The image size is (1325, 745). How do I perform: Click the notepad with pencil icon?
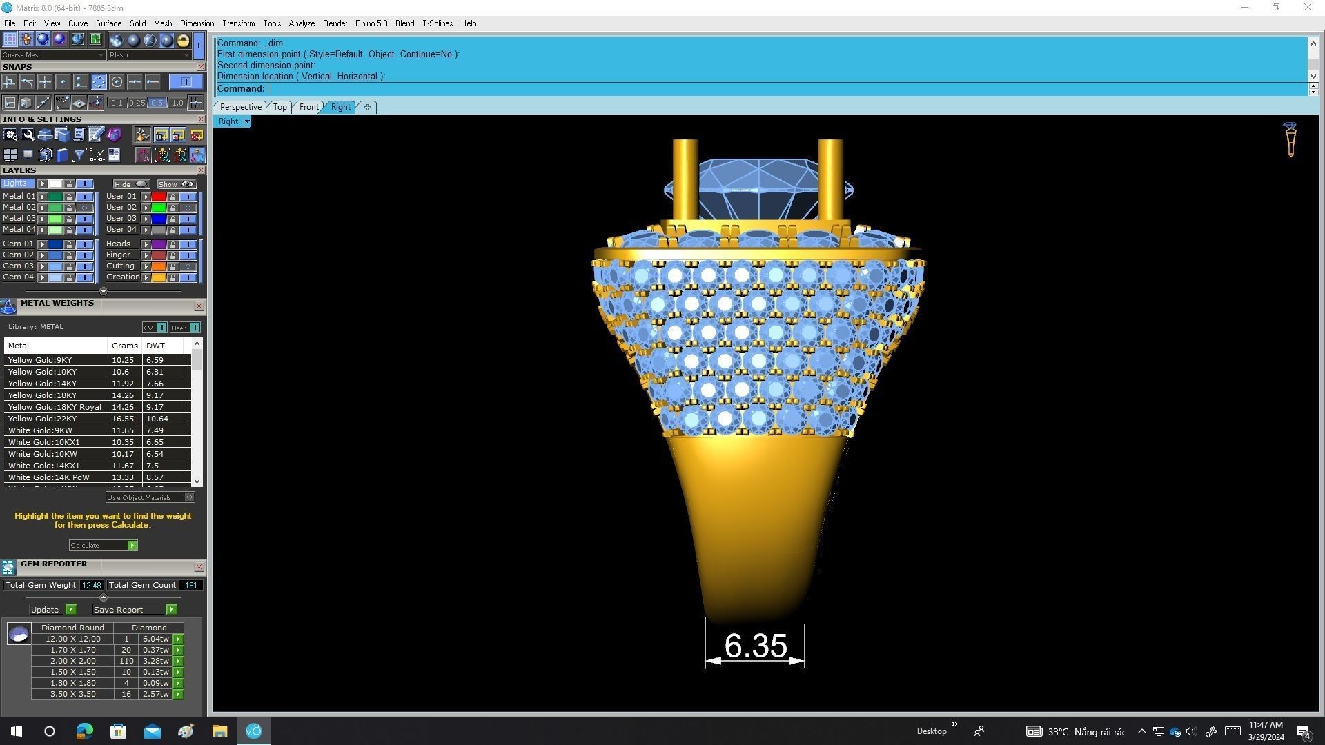click(96, 135)
